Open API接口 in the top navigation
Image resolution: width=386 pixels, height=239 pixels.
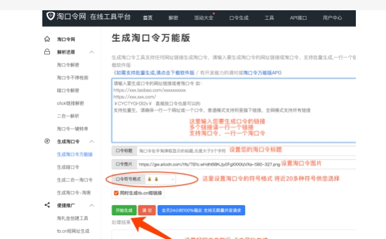coord(298,18)
